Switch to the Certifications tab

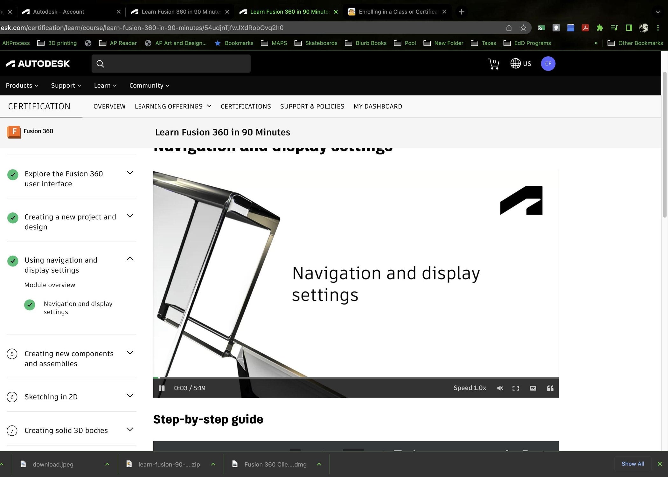coord(246,106)
